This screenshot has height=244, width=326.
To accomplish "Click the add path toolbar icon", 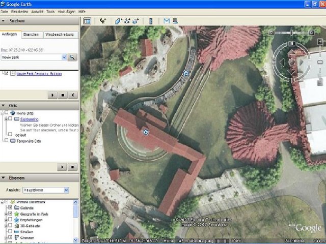I will (x=127, y=21).
